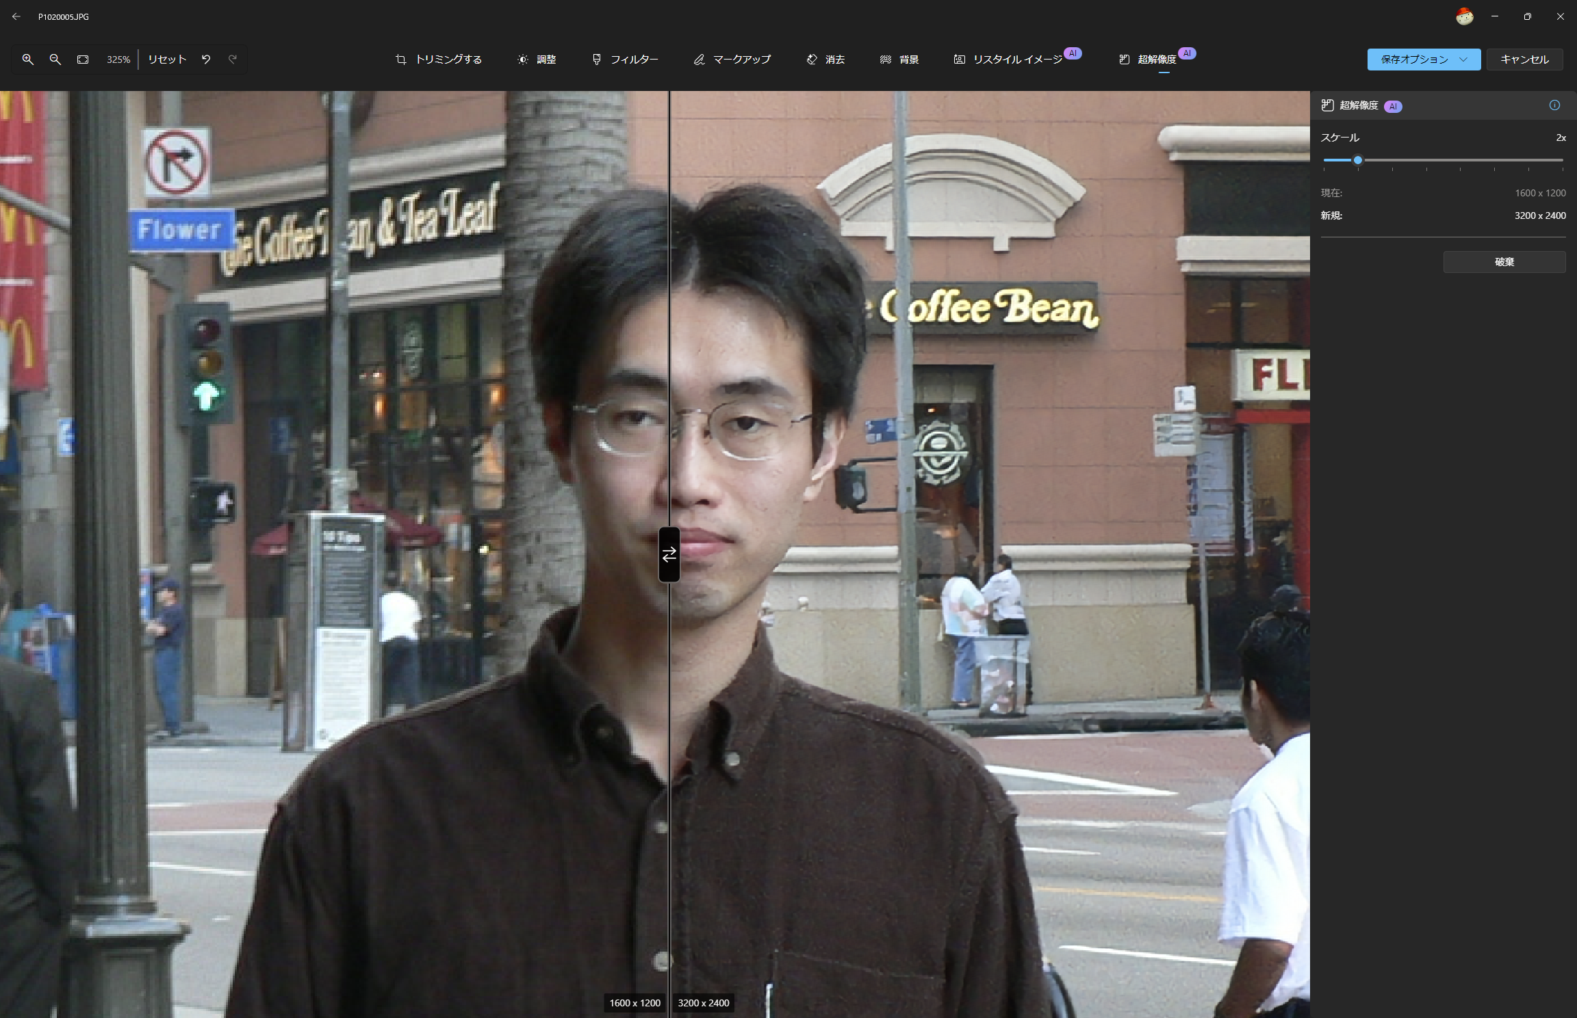Click the リセット reset button
This screenshot has height=1018, width=1577.
pyautogui.click(x=167, y=60)
